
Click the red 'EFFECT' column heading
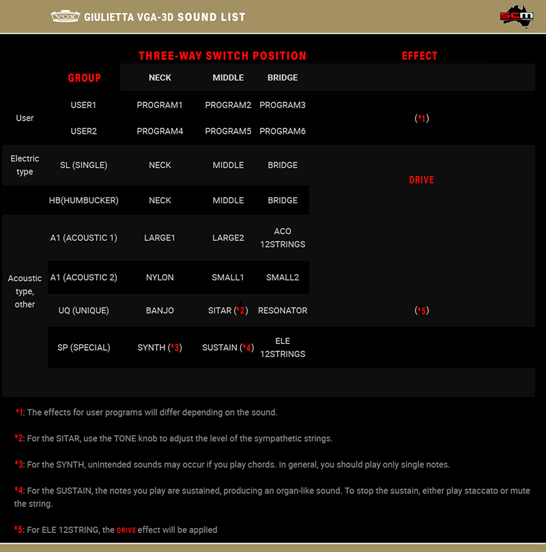click(x=420, y=56)
